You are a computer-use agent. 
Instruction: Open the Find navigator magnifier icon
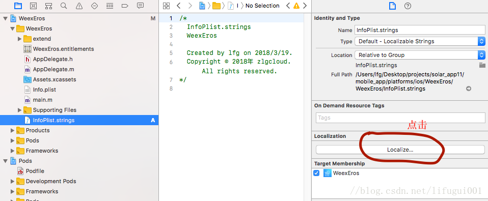pos(64,6)
